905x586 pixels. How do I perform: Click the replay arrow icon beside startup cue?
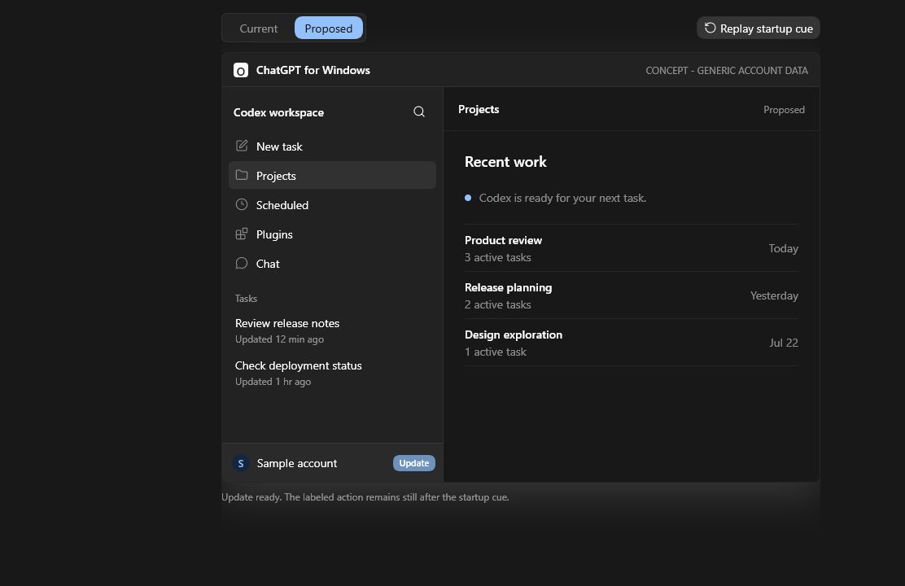tap(710, 28)
